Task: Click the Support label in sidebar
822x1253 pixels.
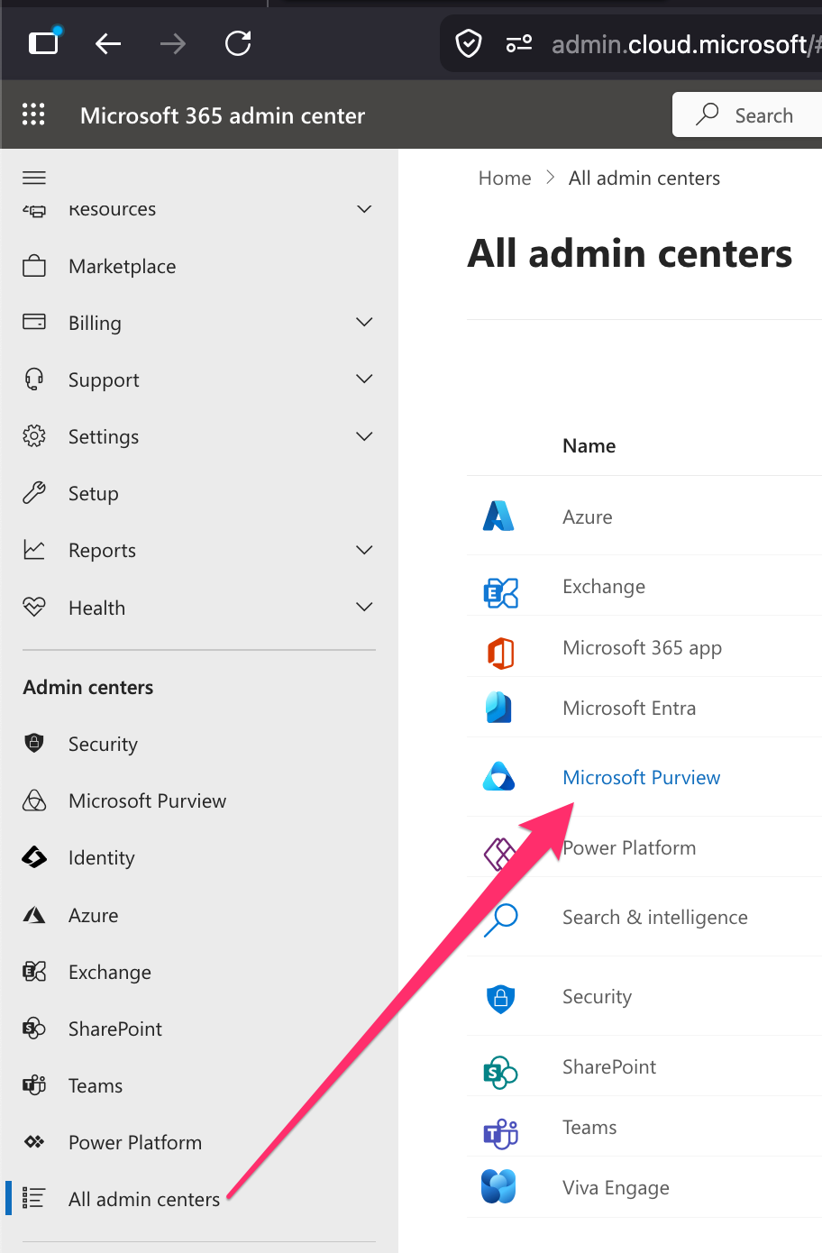Action: tap(104, 380)
